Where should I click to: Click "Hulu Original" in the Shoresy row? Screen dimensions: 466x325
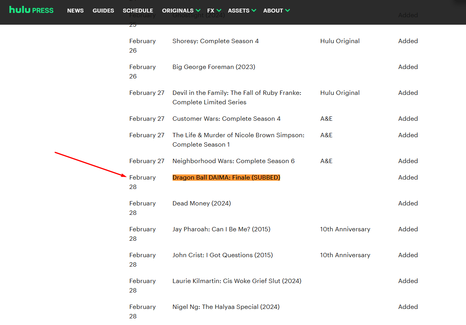click(340, 41)
